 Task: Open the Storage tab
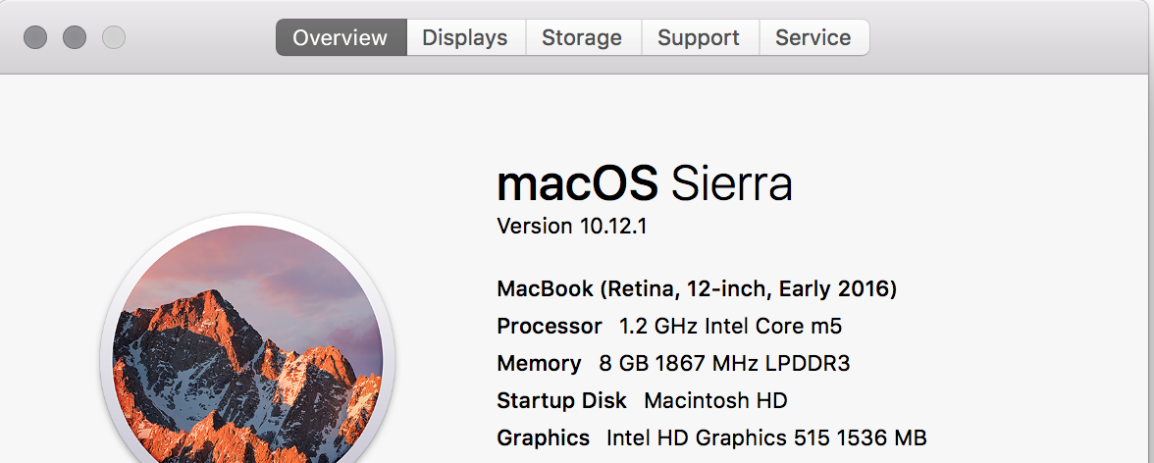tap(582, 37)
